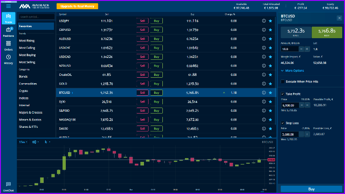
Task: Click the Stop Loss price field
Action: [290, 134]
